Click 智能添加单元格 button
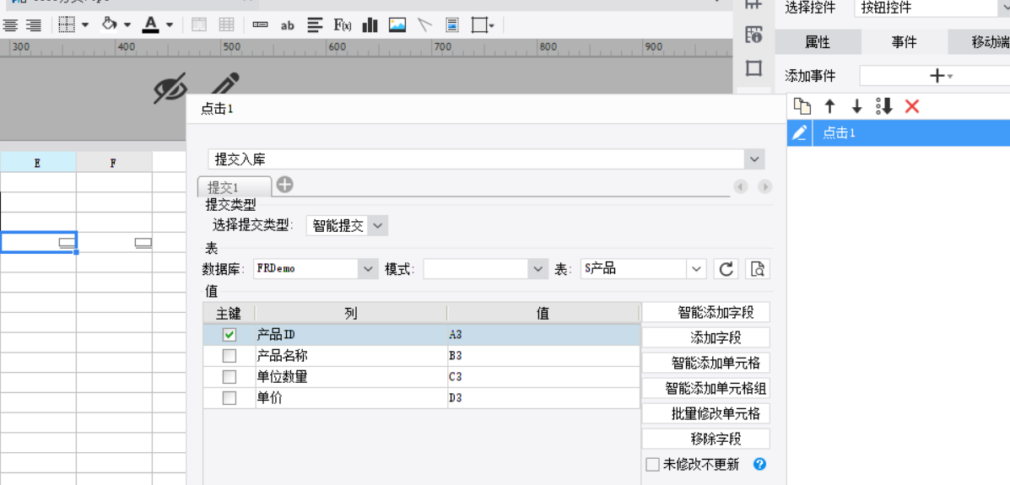The image size is (1010, 485). click(x=706, y=364)
